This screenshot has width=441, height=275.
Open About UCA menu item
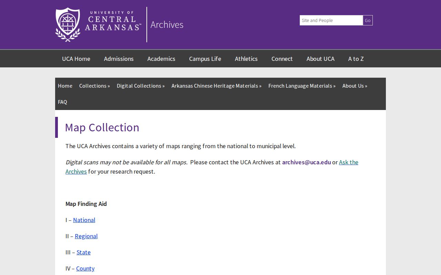[x=320, y=59]
